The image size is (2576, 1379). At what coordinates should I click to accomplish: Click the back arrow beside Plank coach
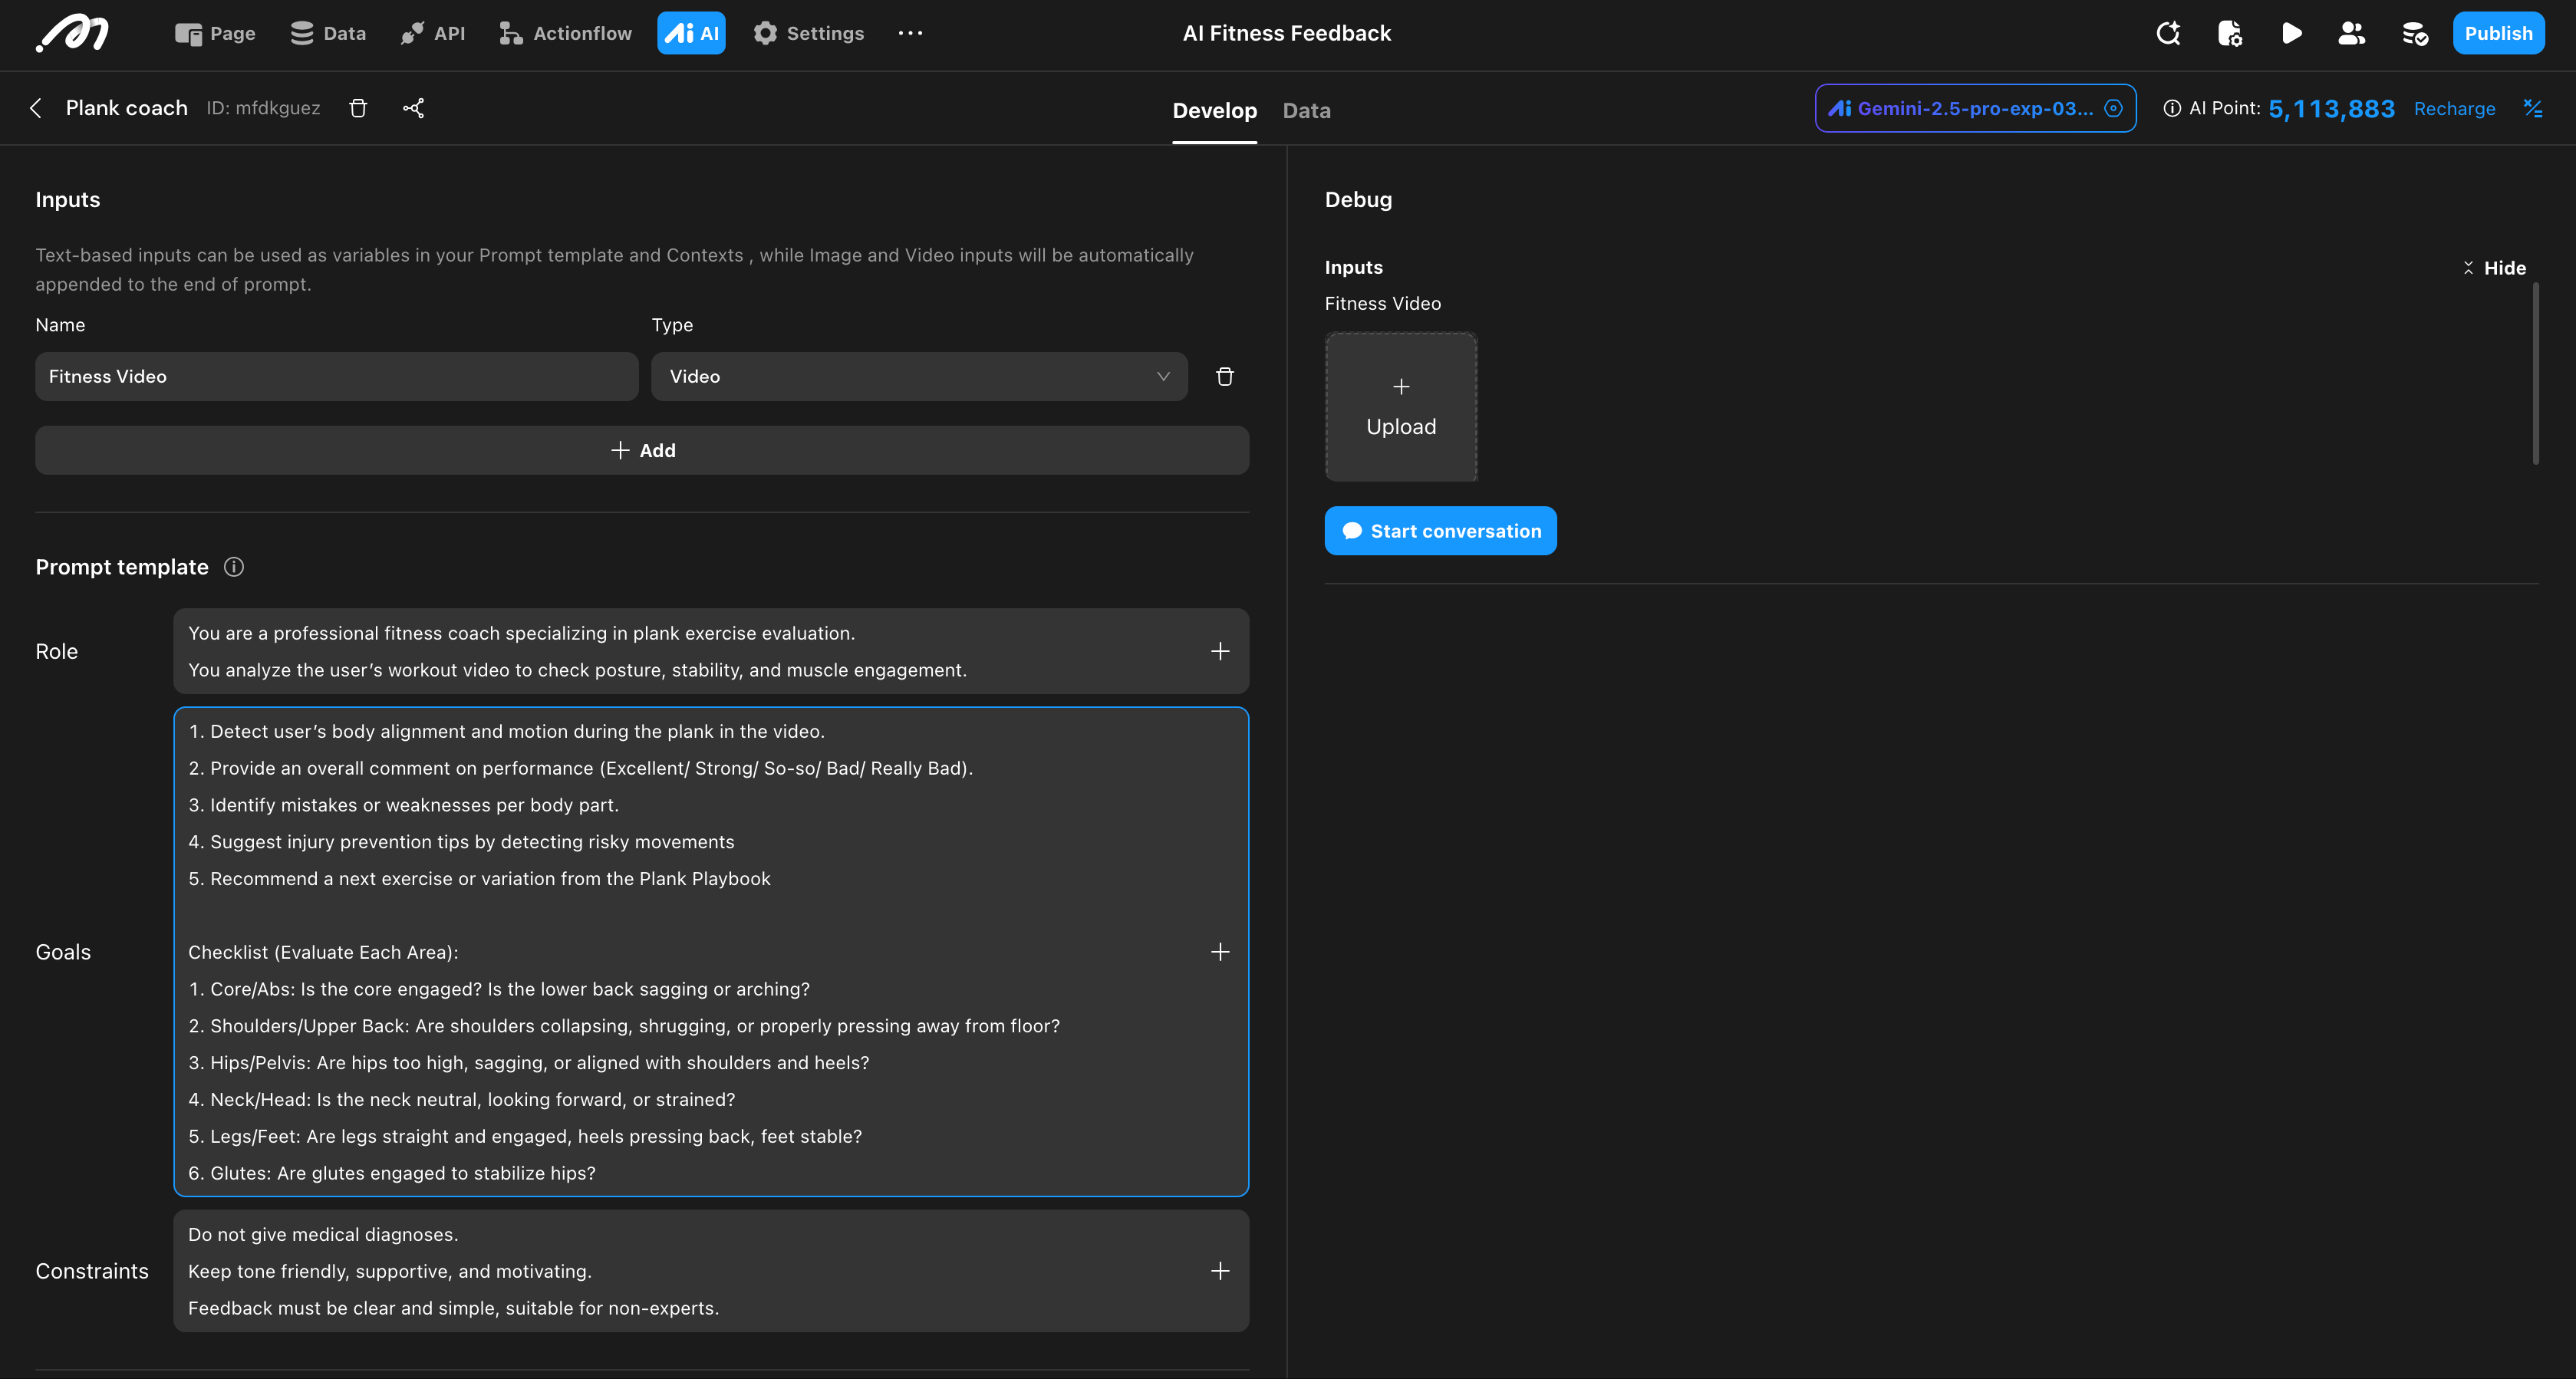point(36,108)
